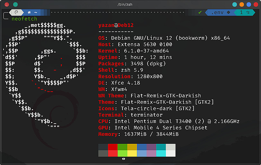Click the Resolution value 1280x800
261x165 pixels.
(150, 77)
